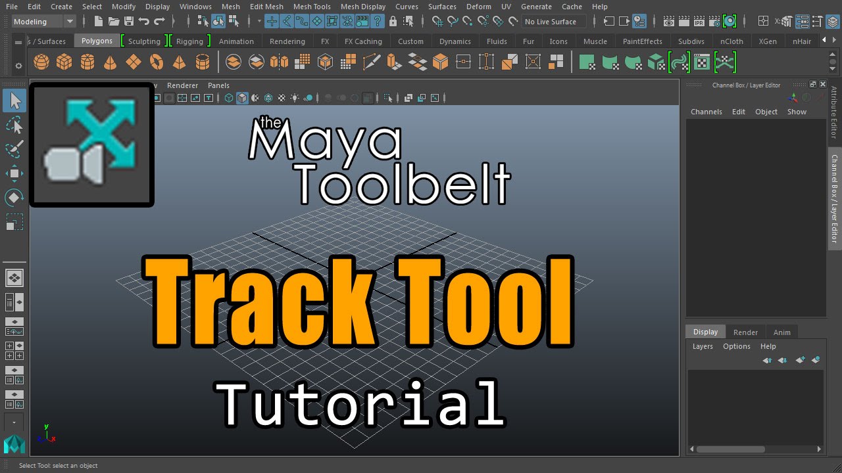Create a polygon cylinder from the shelf

87,62
